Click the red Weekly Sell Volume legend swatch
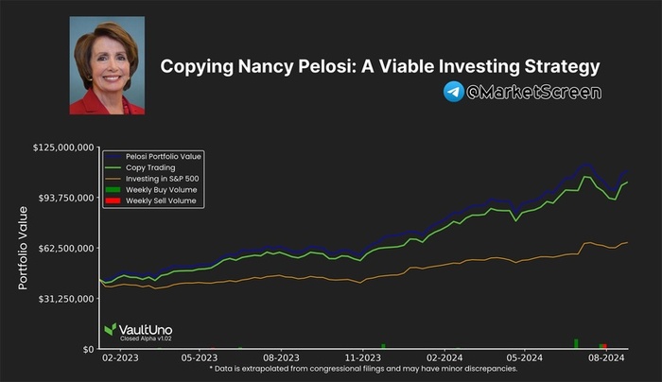The width and height of the screenshot is (662, 382). [x=112, y=200]
